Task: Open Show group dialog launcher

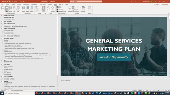Action: [x=45, y=13]
